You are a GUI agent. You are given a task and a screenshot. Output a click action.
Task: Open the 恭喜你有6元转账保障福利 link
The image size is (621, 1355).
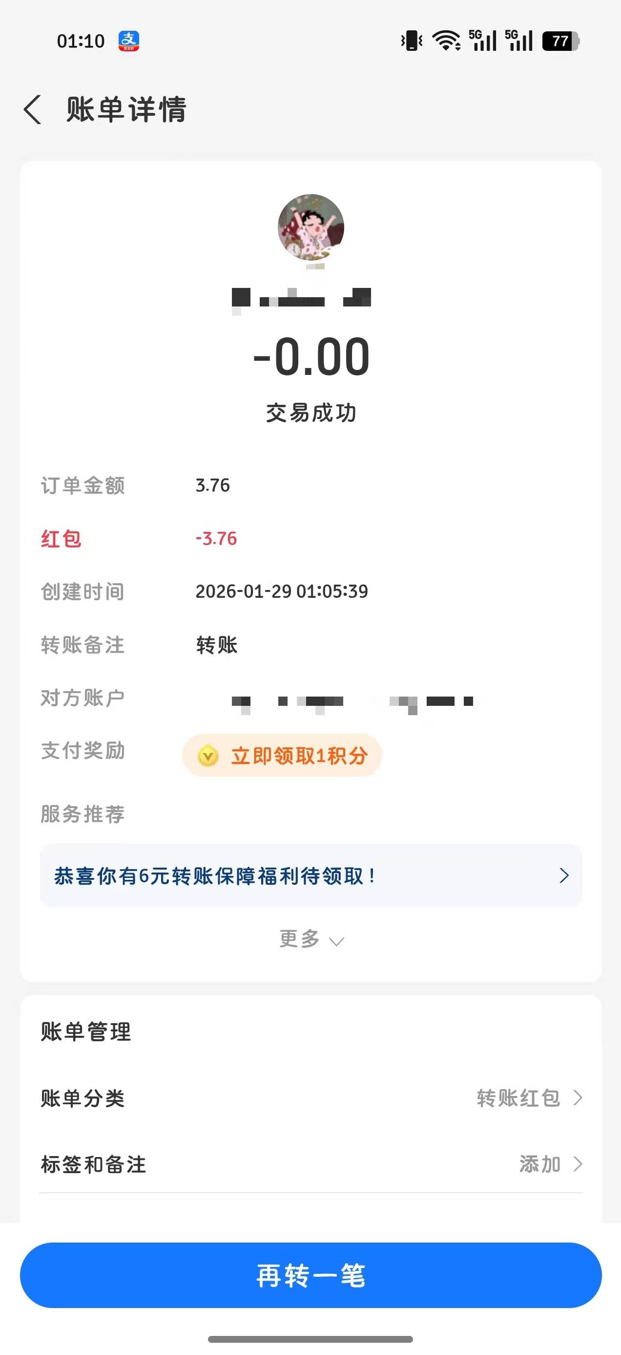(215, 876)
